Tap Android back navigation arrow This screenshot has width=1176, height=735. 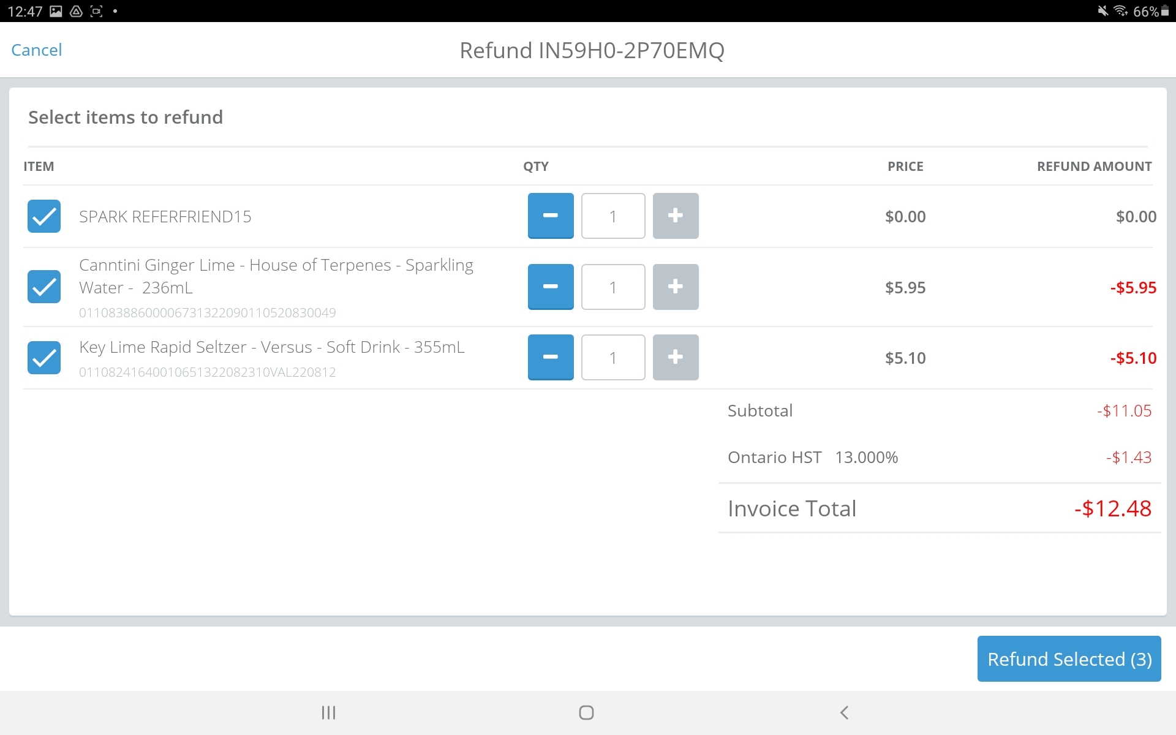coord(844,712)
